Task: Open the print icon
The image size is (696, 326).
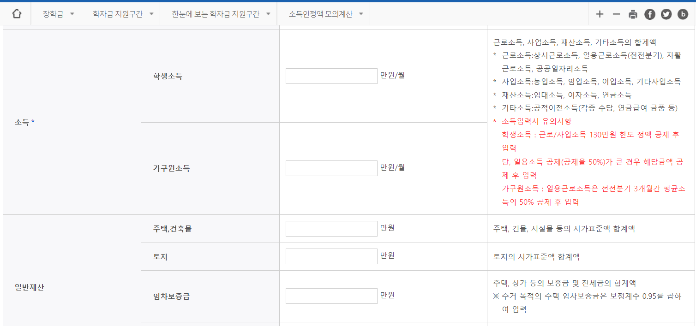Action: pos(632,14)
